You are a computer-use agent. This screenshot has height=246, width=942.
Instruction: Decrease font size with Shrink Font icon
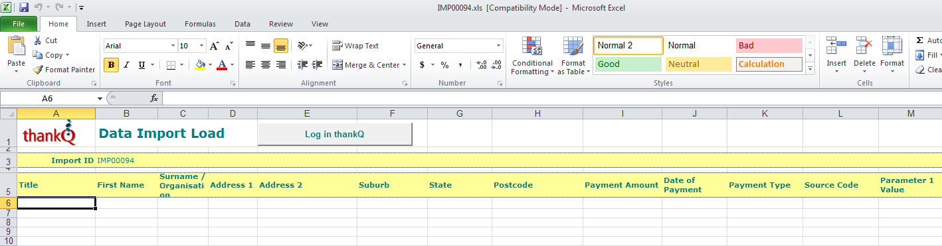(x=229, y=46)
